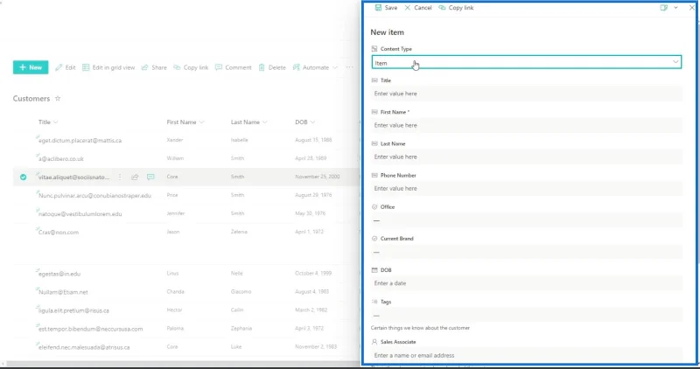Screen dimensions: 700x369
Task: Open Edit in grid view
Action: 108,67
